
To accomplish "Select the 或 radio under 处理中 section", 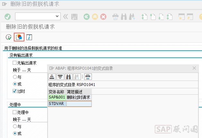I will (x=15, y=134).
